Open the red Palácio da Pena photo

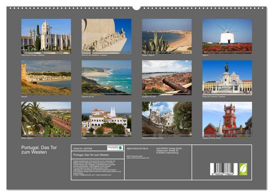227,119
